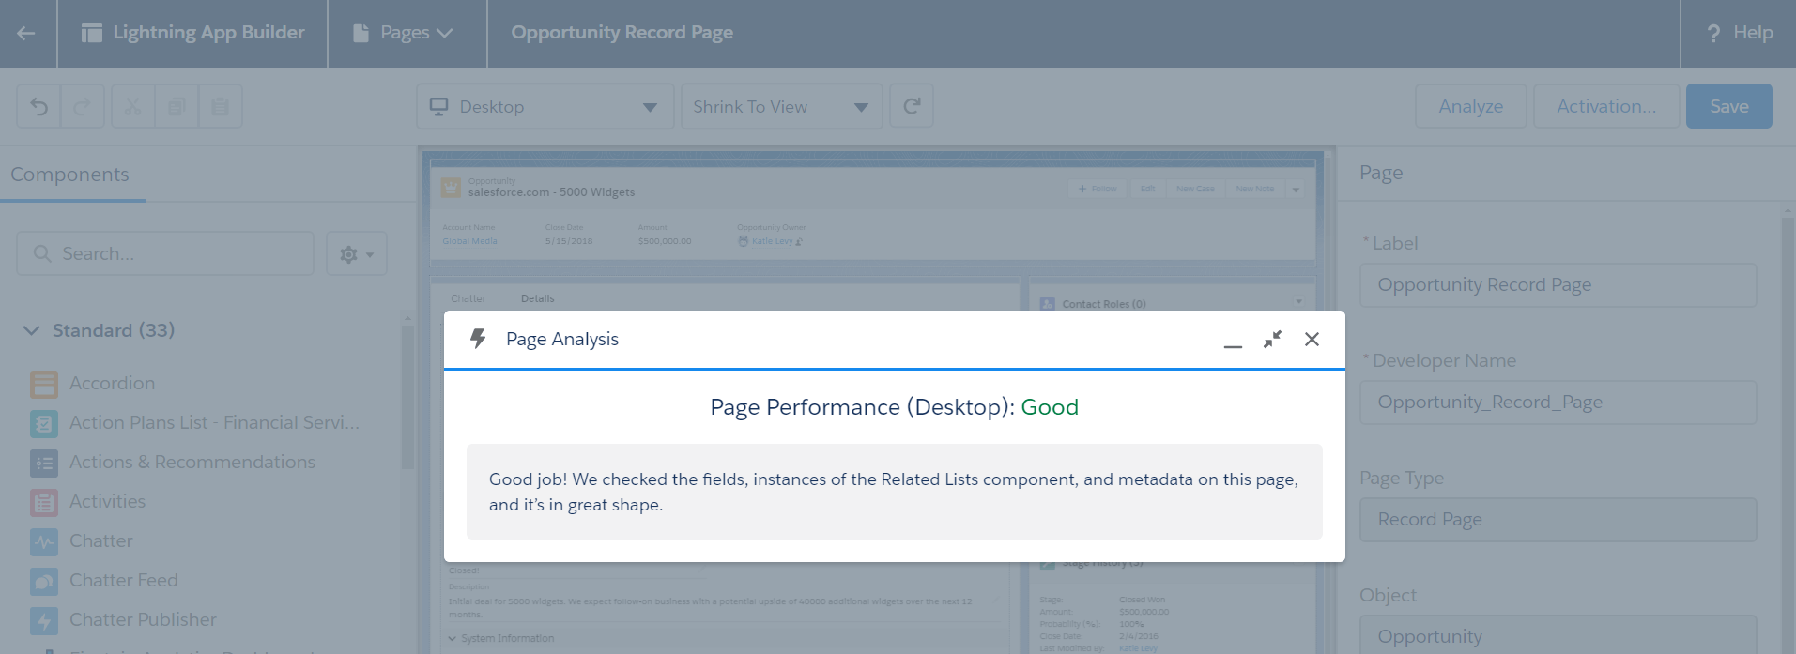Click the copy icon in toolbar
Screen dimensions: 1796x654
tap(177, 106)
